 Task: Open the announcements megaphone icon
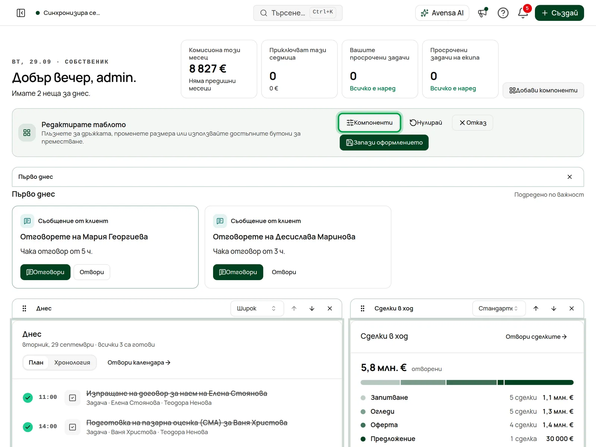pyautogui.click(x=483, y=13)
